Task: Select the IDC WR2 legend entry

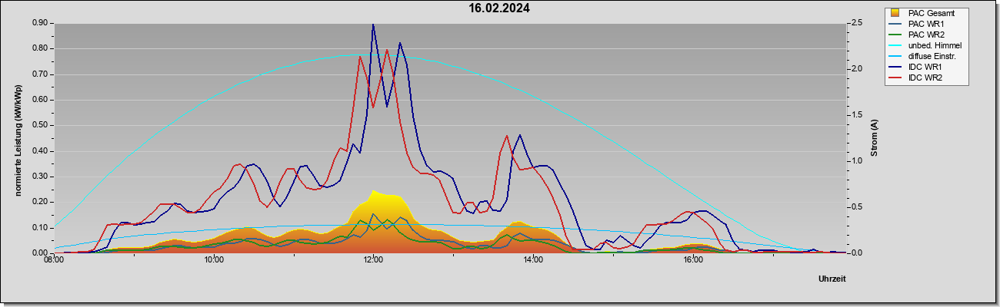Action: pos(925,78)
